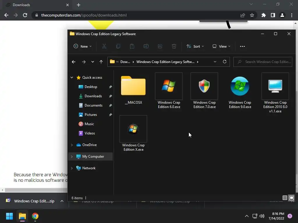Bookmark this page with star icon

click(252, 15)
